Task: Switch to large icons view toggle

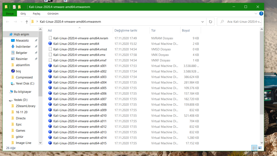Action: click(260, 148)
